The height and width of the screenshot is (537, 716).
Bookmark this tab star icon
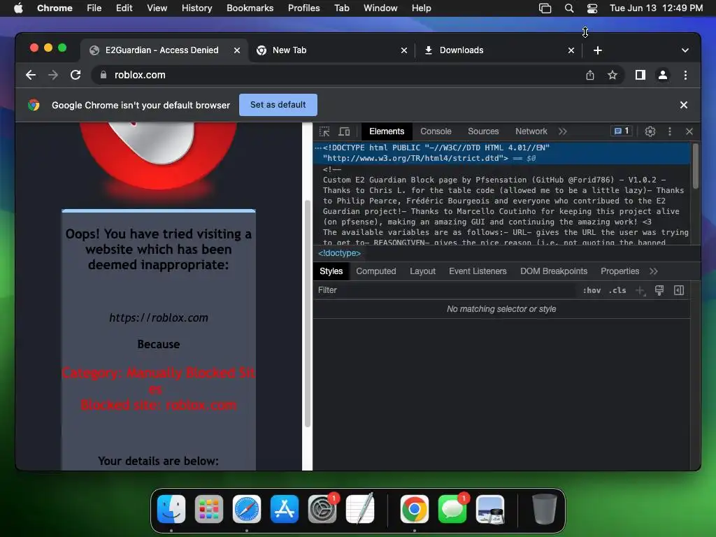613,75
